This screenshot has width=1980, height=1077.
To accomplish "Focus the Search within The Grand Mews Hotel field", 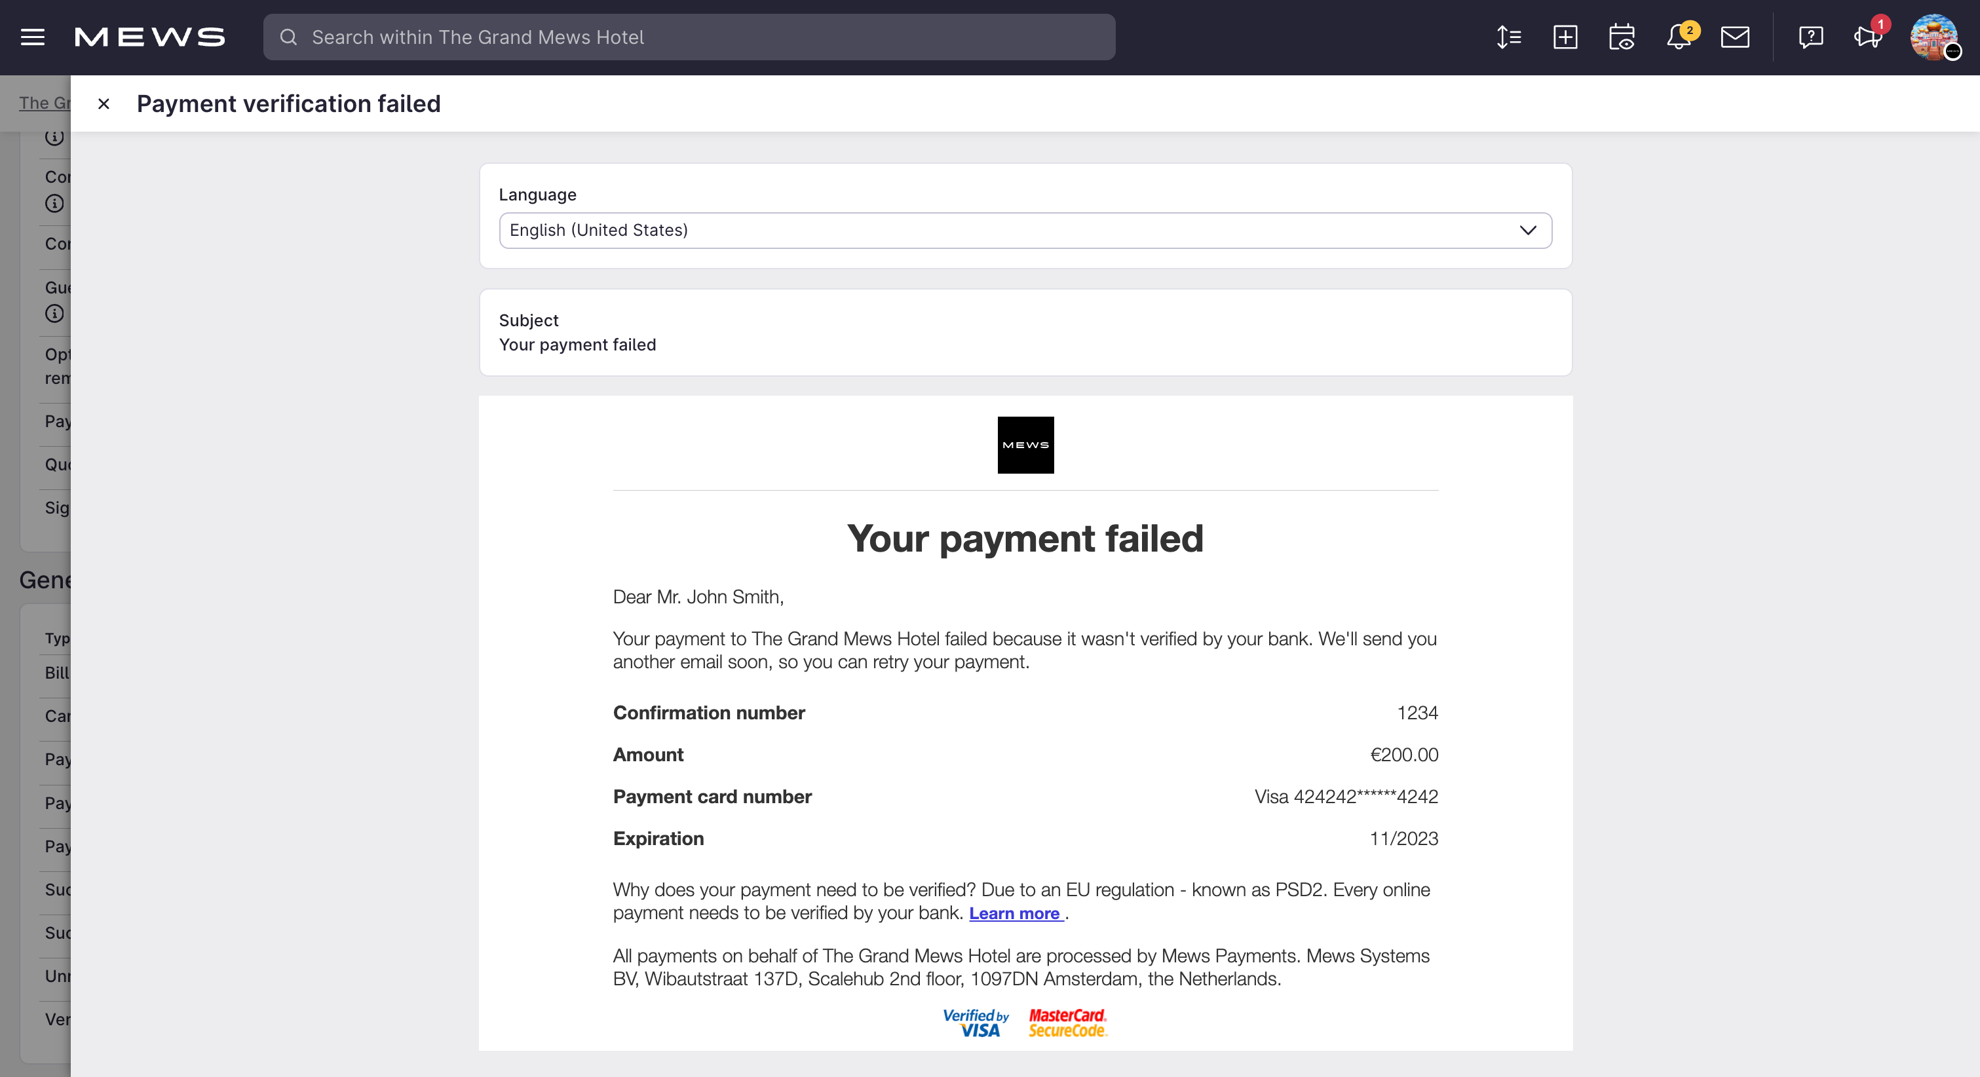I will (689, 37).
